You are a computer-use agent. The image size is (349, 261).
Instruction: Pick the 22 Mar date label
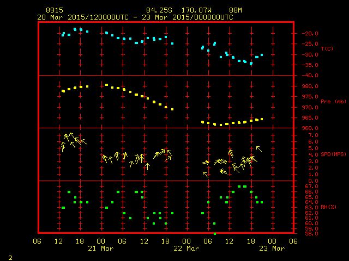click(x=186, y=248)
